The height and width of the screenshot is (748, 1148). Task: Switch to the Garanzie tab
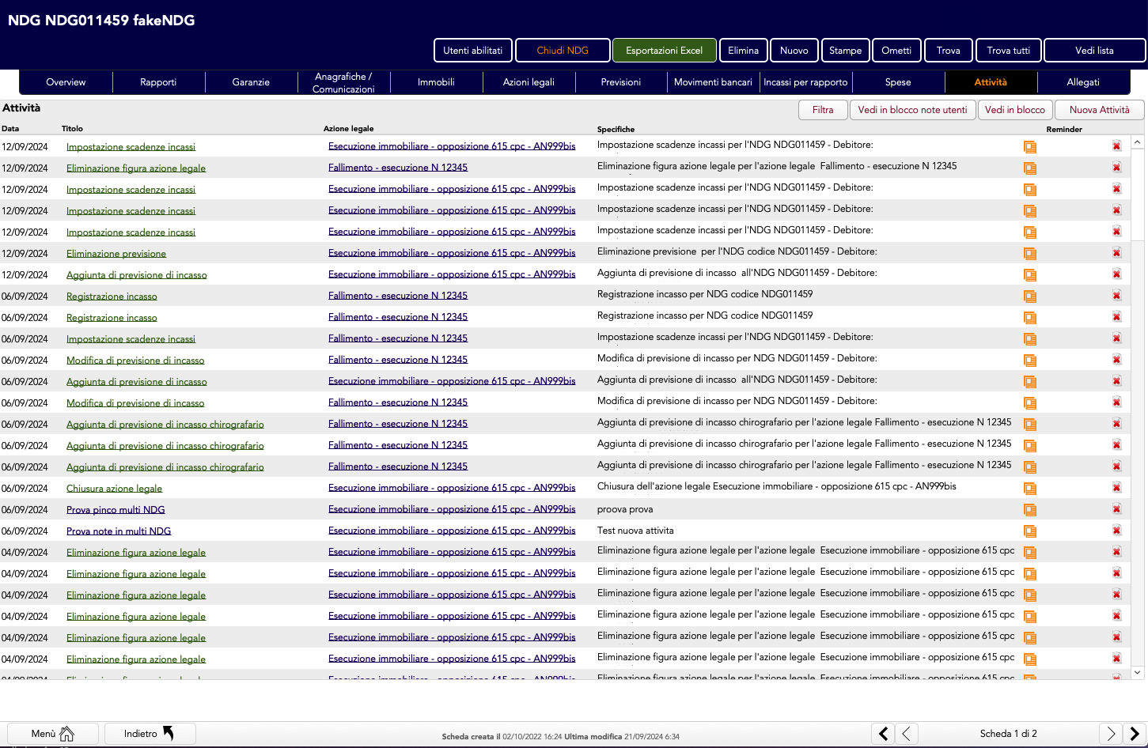(x=251, y=82)
